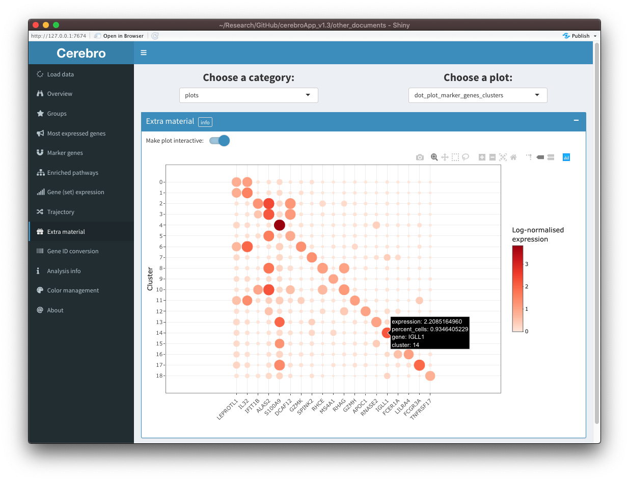Click the Log-normalised expression color bar

pyautogui.click(x=517, y=288)
